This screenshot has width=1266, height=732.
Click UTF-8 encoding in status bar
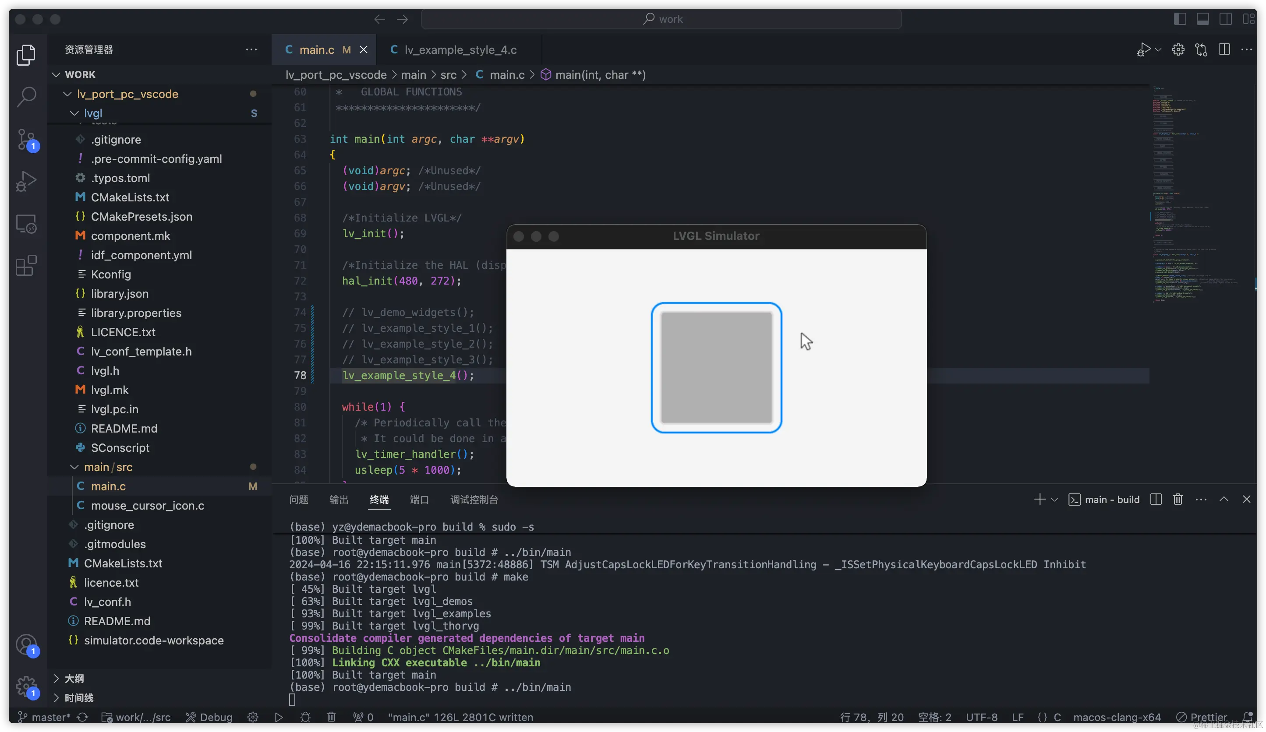click(x=981, y=717)
